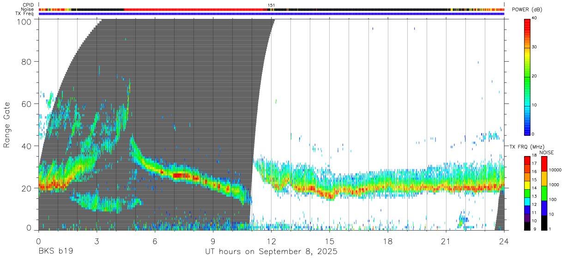This screenshot has width=567, height=261.
Task: Click UT hours axis tick 6
Action: pos(155,241)
